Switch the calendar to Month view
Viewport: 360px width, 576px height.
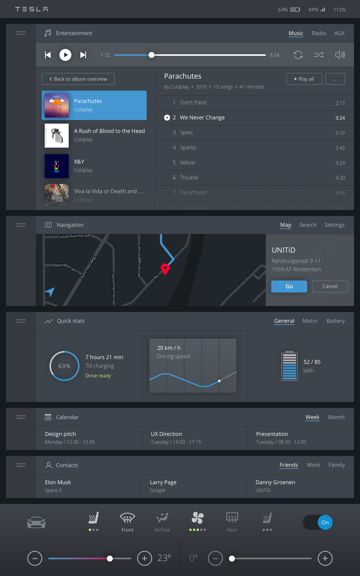point(336,417)
